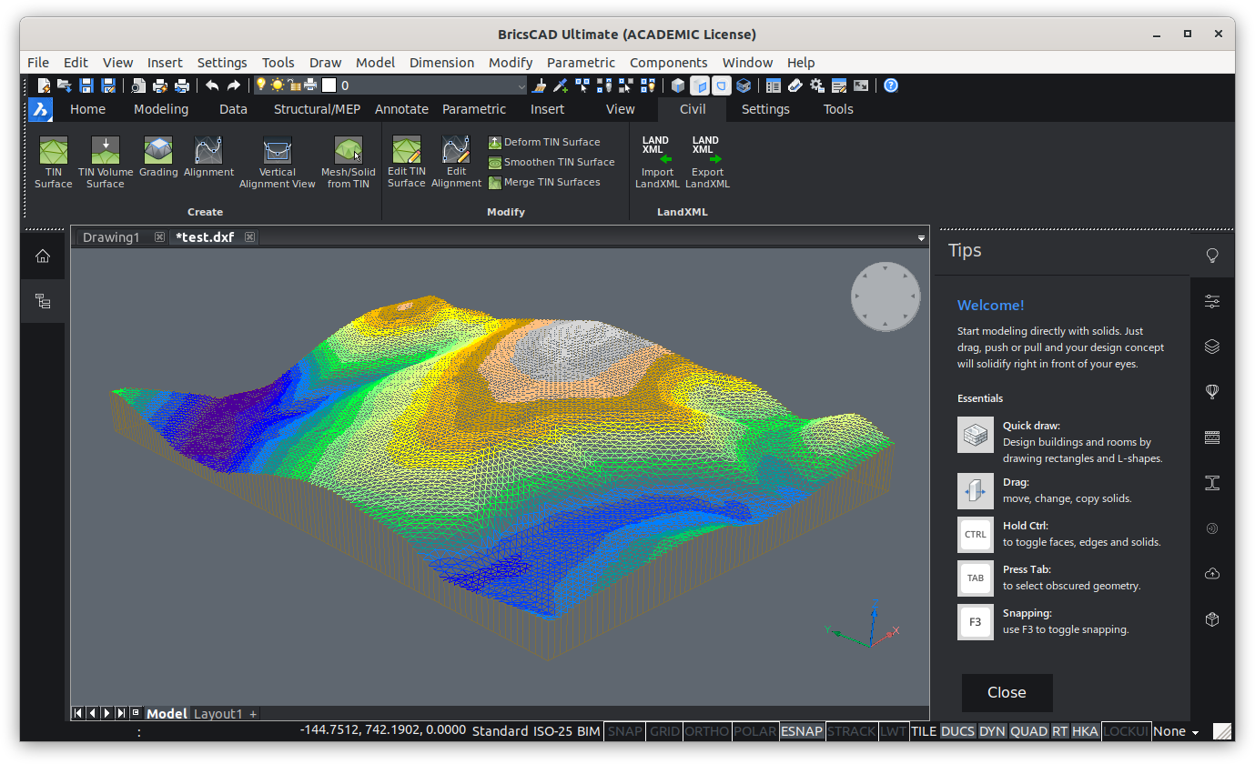The width and height of the screenshot is (1255, 764).
Task: Open the Vertical Alignment View tool
Action: point(277,150)
